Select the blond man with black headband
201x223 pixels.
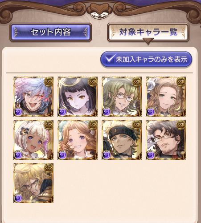(122, 140)
